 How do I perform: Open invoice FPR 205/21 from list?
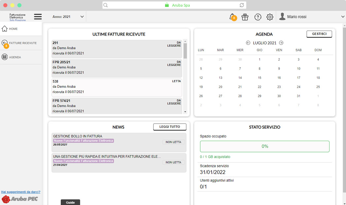117,68
